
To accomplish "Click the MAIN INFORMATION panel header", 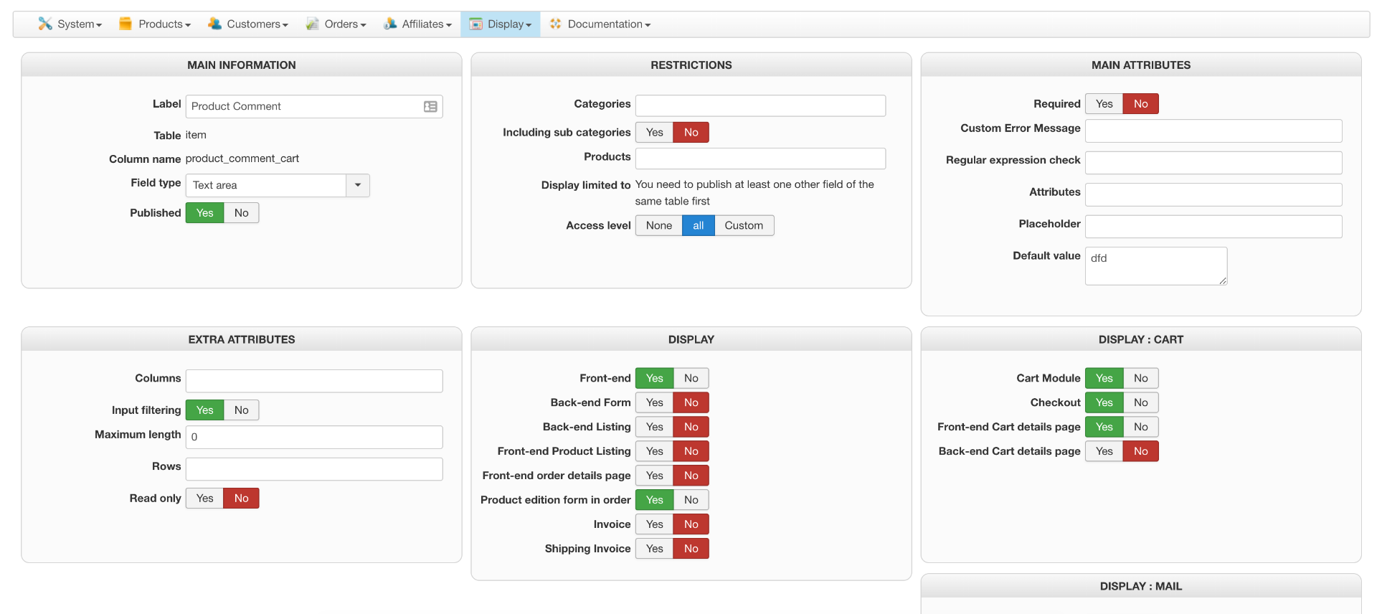I will tap(242, 65).
